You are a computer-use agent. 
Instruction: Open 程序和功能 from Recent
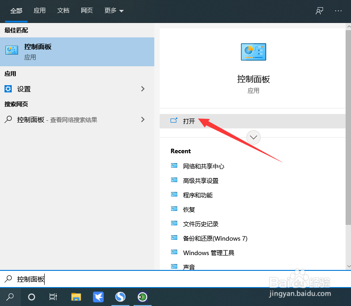(x=198, y=195)
